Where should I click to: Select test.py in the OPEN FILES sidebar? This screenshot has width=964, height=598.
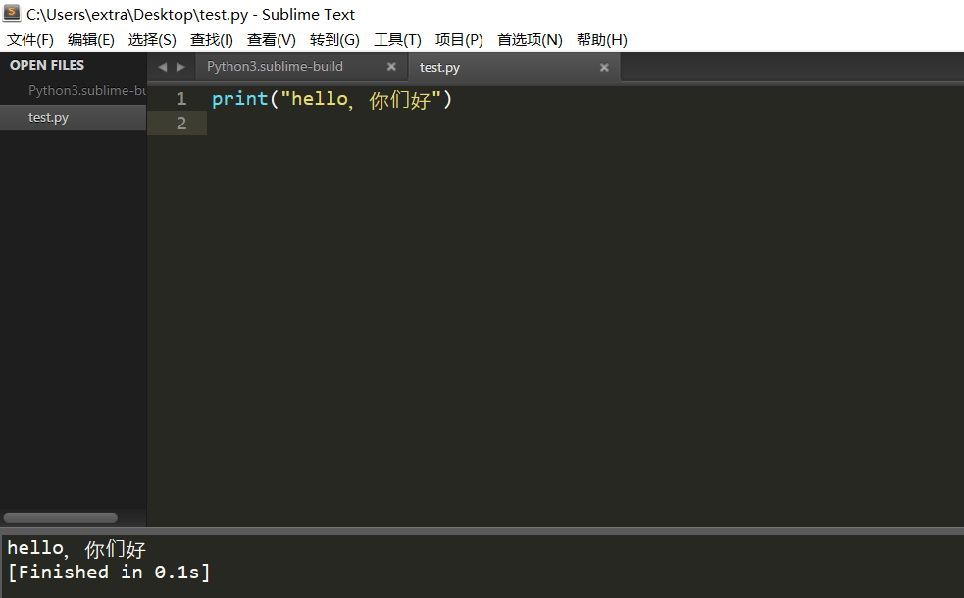pos(48,117)
